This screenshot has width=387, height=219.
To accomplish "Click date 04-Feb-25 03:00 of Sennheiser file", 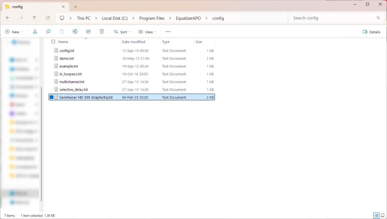I will pyautogui.click(x=135, y=97).
